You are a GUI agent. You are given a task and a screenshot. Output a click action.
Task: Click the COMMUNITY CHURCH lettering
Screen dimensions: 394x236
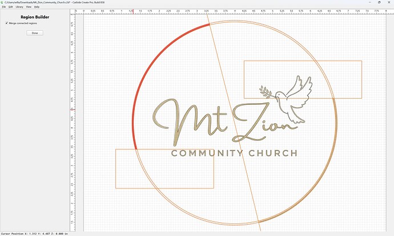tap(234, 153)
